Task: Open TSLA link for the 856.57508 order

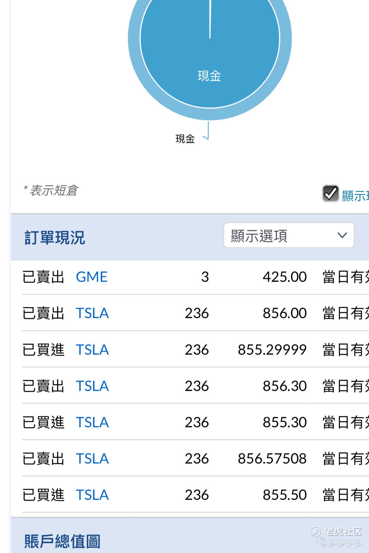Action: pyautogui.click(x=92, y=459)
